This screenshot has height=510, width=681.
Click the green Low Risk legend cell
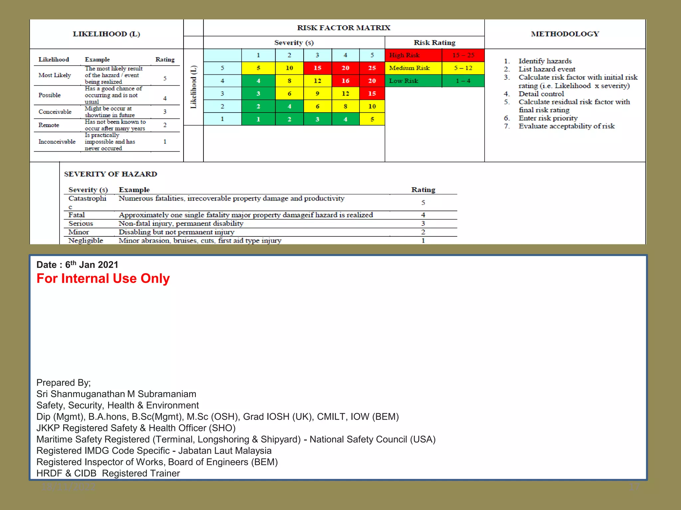coord(413,81)
